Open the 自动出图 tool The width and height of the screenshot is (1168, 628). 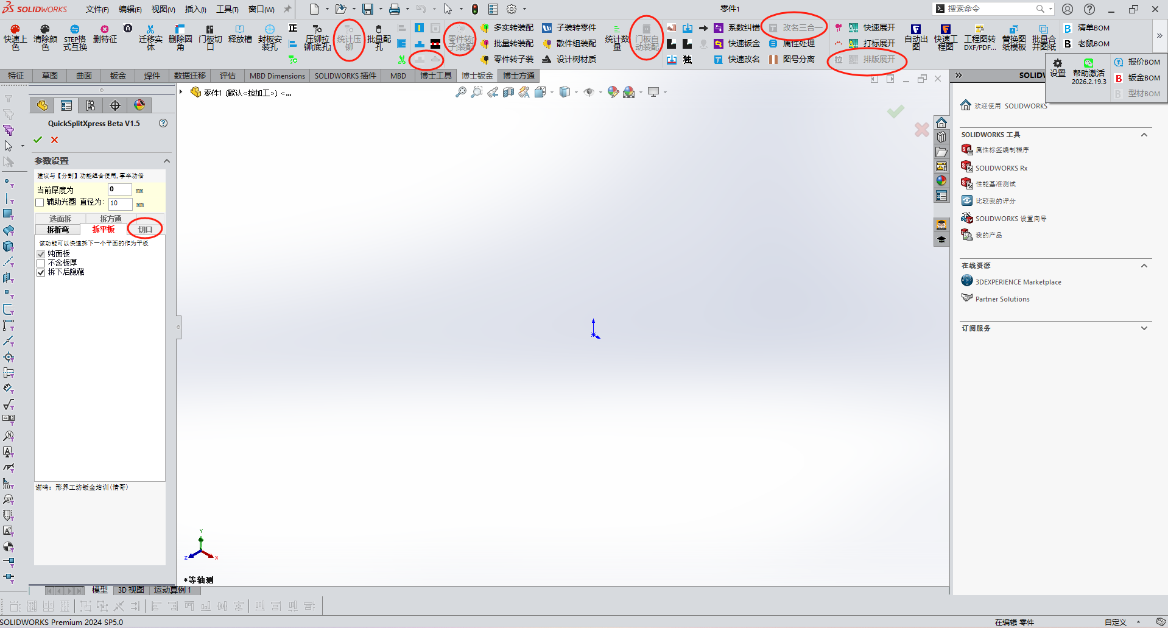(x=916, y=29)
